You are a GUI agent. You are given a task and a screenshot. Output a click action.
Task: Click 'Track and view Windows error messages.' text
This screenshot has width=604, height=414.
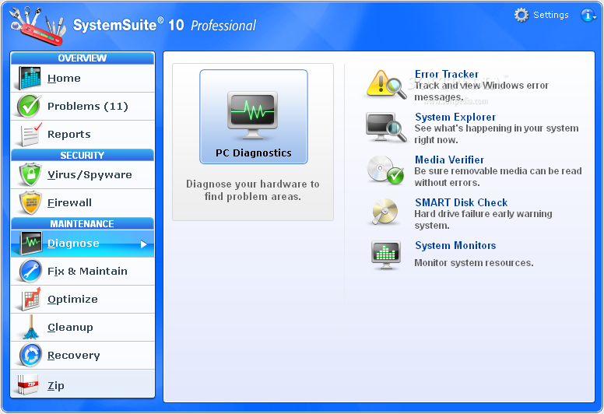pos(482,91)
